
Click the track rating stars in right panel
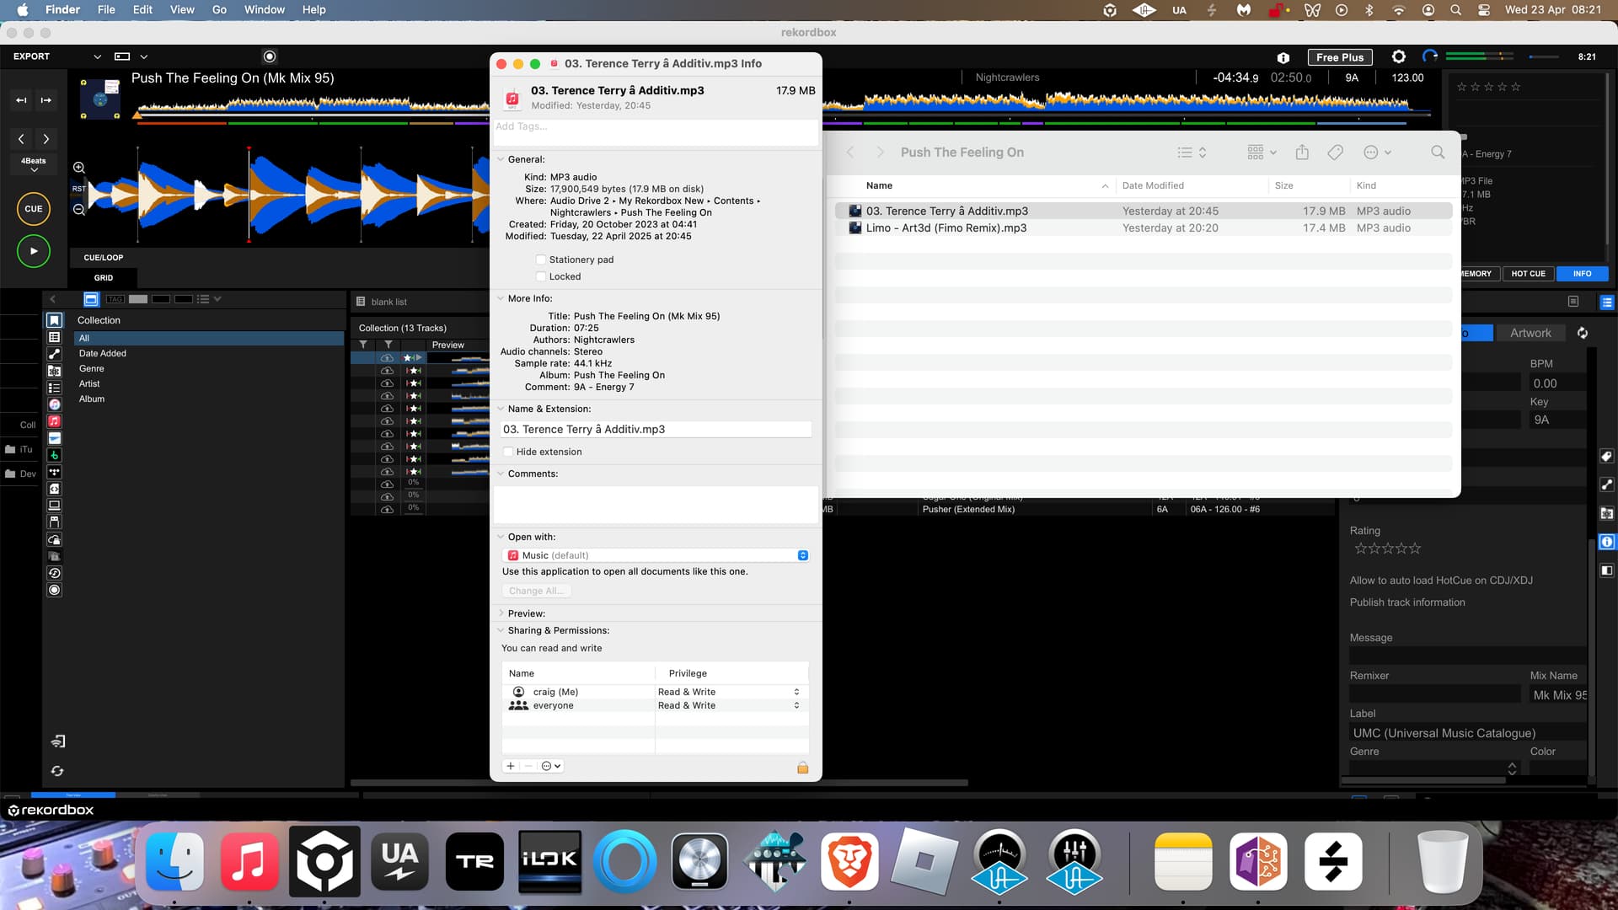click(x=1387, y=549)
